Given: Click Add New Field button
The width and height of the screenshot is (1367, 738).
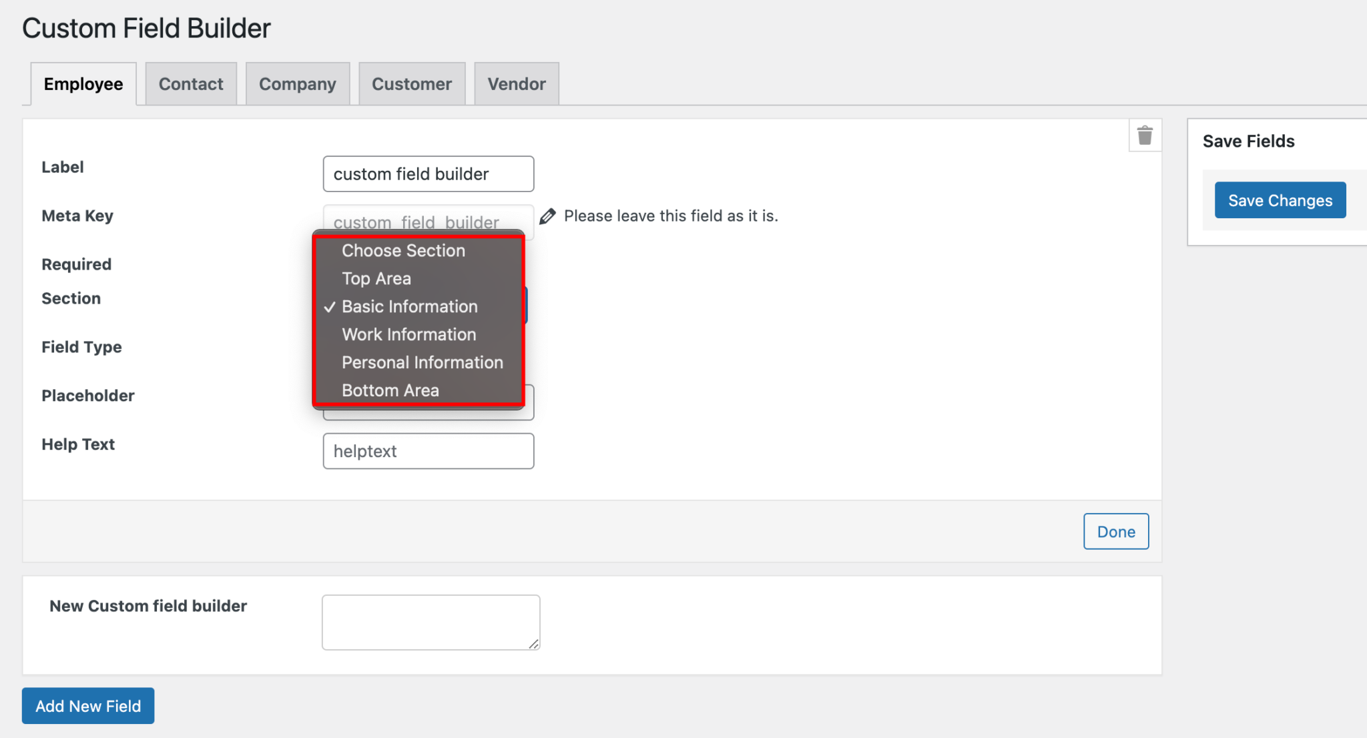Looking at the screenshot, I should 88,706.
